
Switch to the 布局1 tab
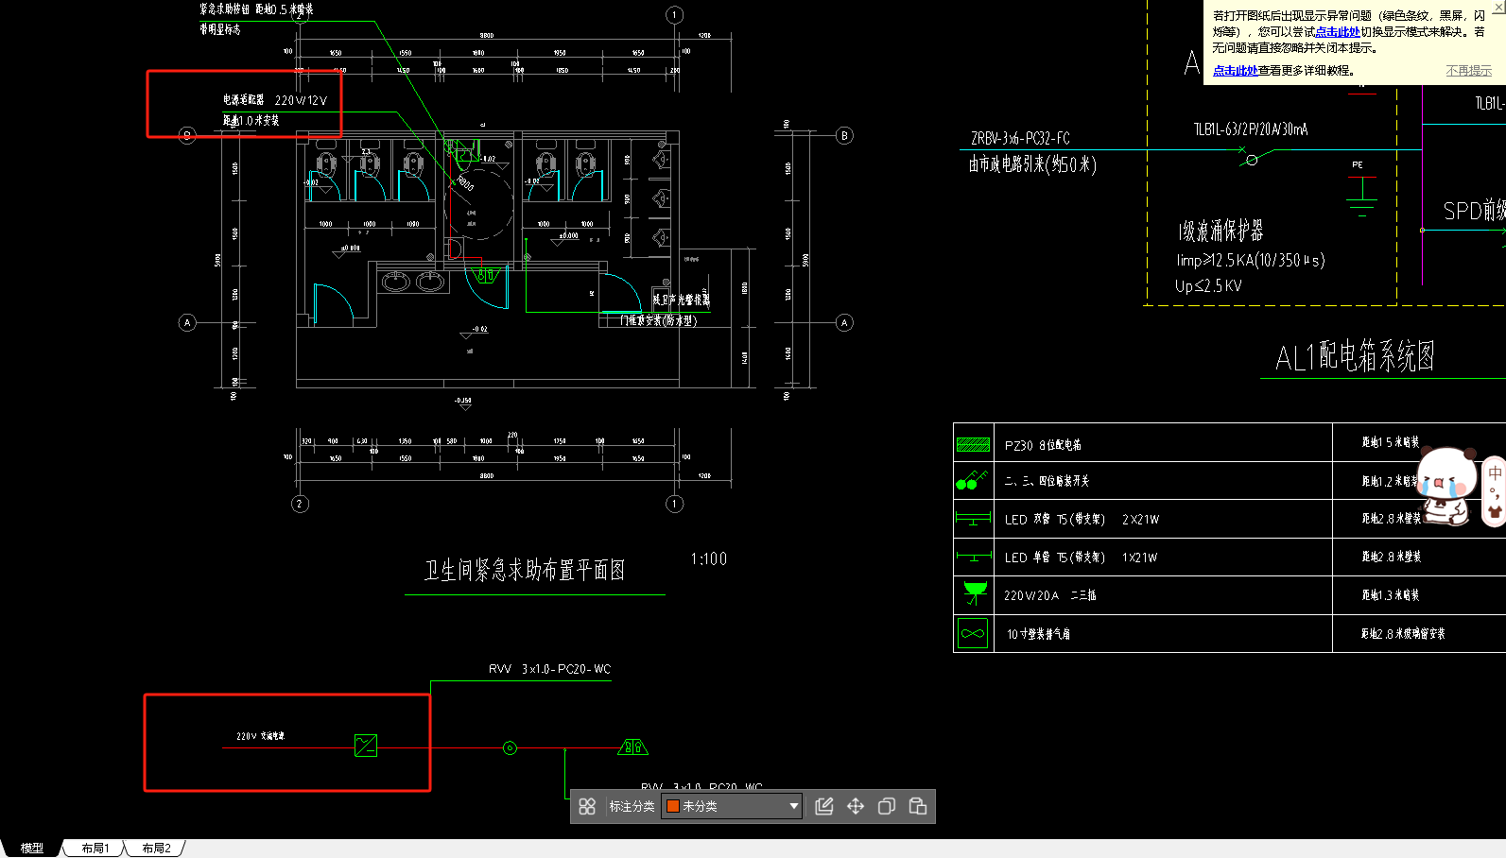95,849
